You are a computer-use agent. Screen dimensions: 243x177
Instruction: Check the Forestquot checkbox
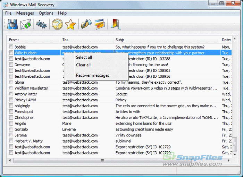[x=11, y=112]
